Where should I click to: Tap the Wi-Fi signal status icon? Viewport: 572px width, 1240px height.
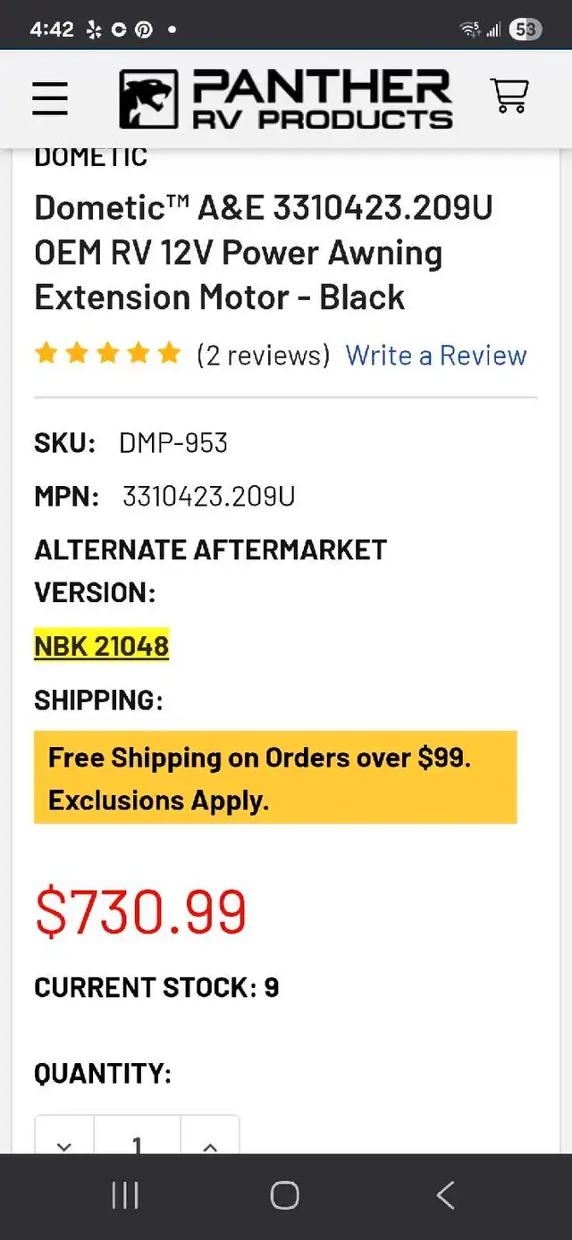pos(470,29)
